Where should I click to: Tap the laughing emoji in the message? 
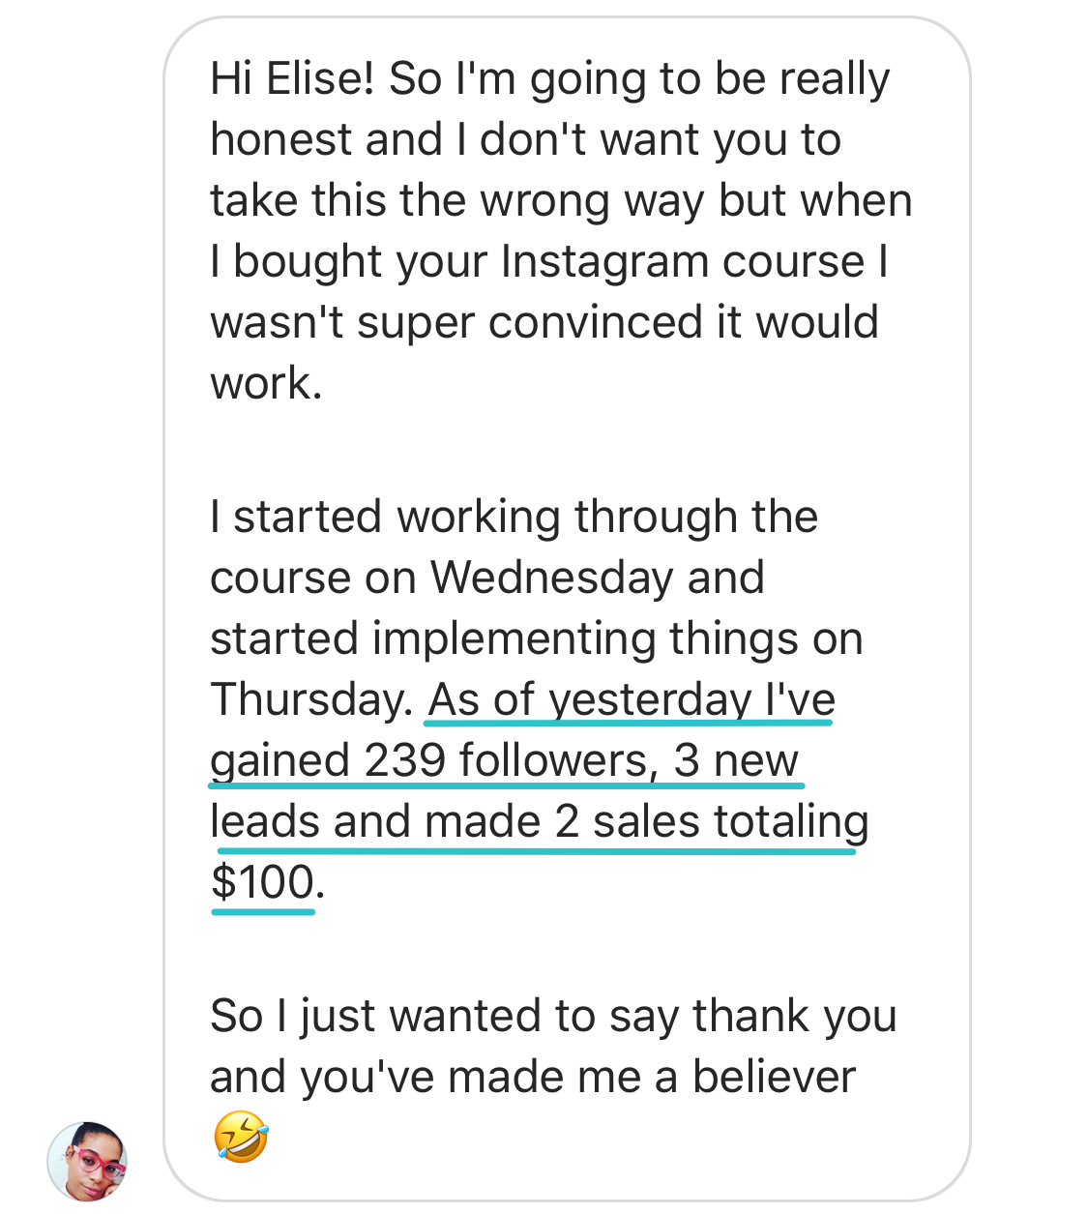click(x=240, y=1137)
